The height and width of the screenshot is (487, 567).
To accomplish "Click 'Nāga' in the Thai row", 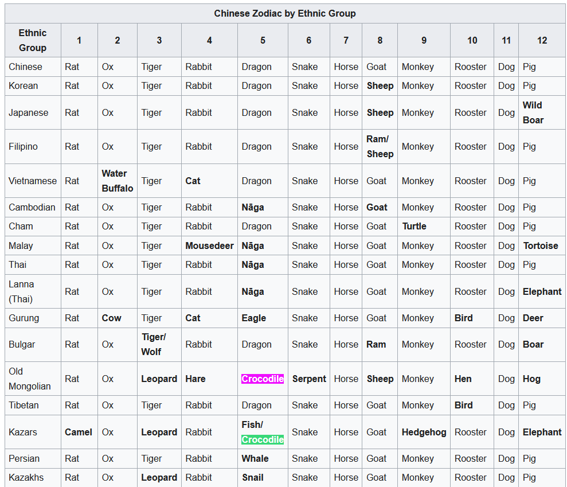I will tap(253, 264).
